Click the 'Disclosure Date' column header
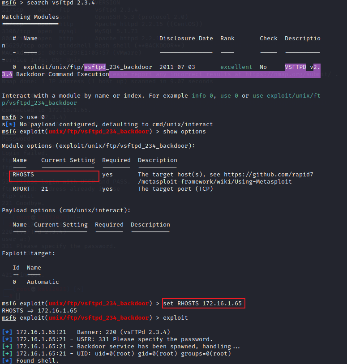Image resolution: width=347 pixels, height=364 pixels. (186, 39)
